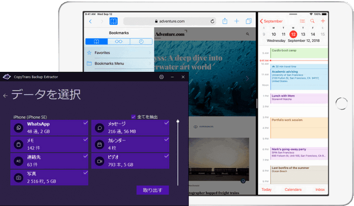Tap Safari back arrow
This screenshot has width=354, height=206.
[x=90, y=21]
